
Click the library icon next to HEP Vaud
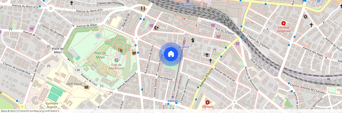tap(86, 87)
